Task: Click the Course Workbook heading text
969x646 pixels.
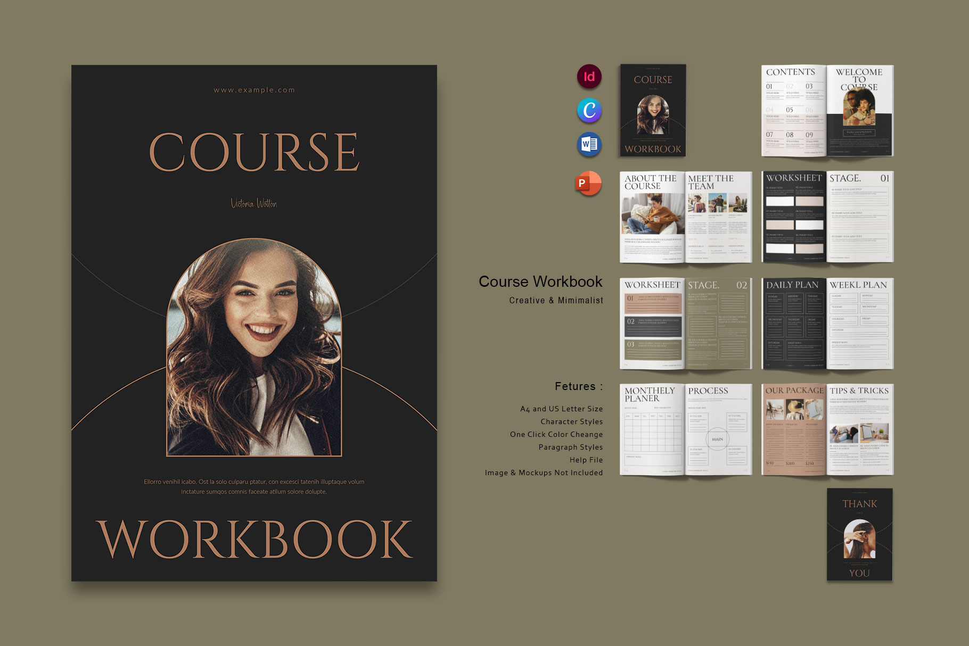Action: tap(540, 281)
